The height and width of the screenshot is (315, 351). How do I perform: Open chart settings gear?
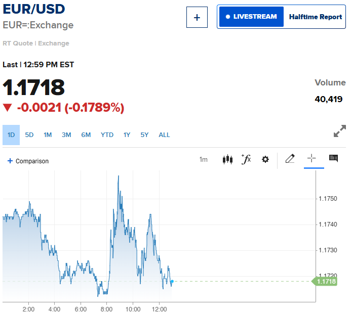coord(265,160)
